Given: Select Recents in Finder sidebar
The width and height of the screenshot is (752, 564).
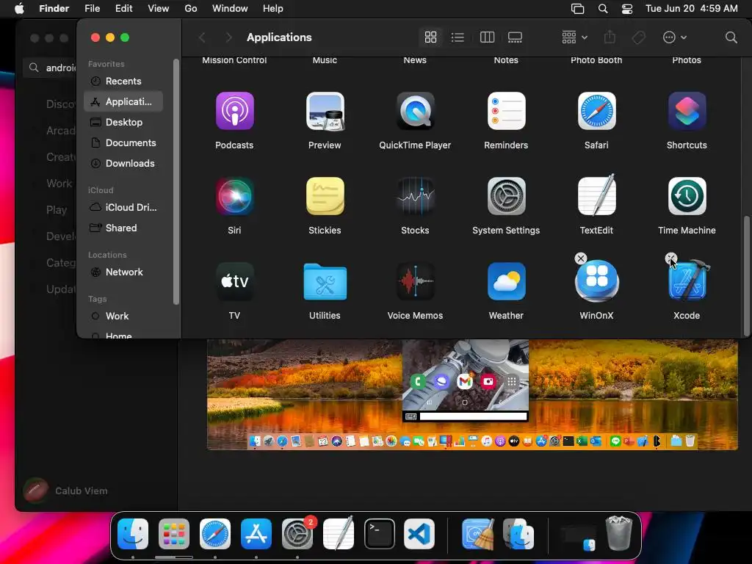Looking at the screenshot, I should tap(123, 81).
